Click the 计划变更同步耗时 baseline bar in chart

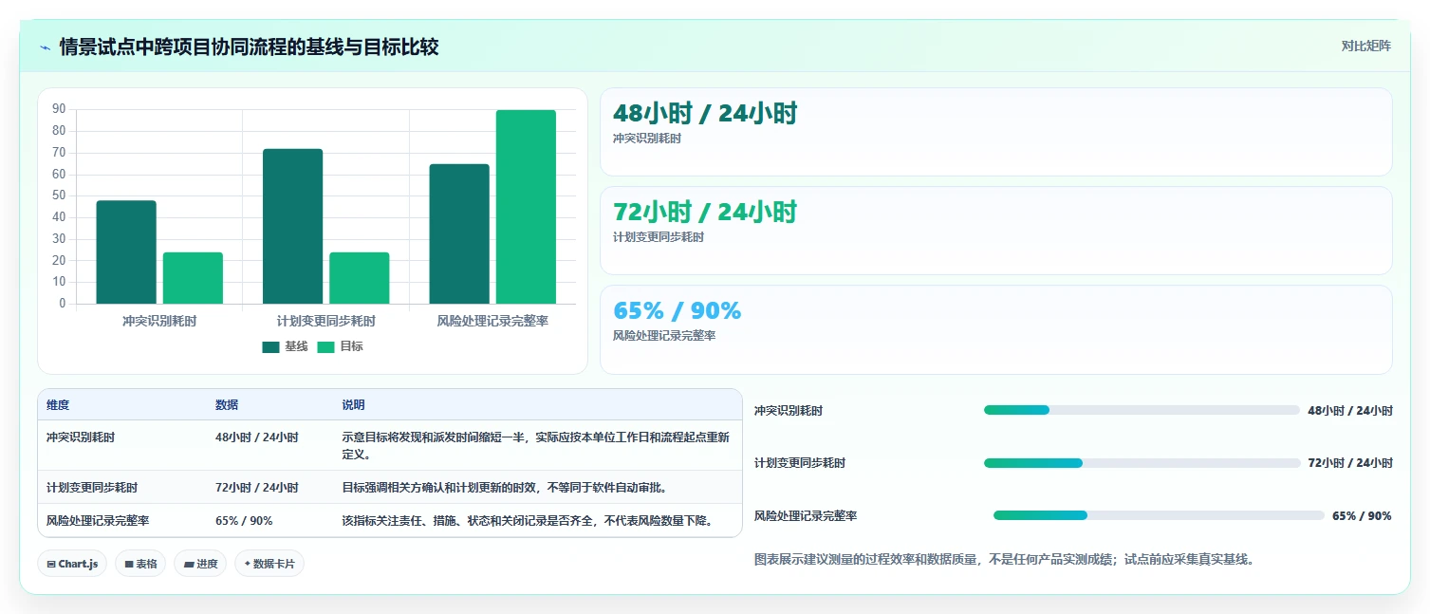(292, 226)
